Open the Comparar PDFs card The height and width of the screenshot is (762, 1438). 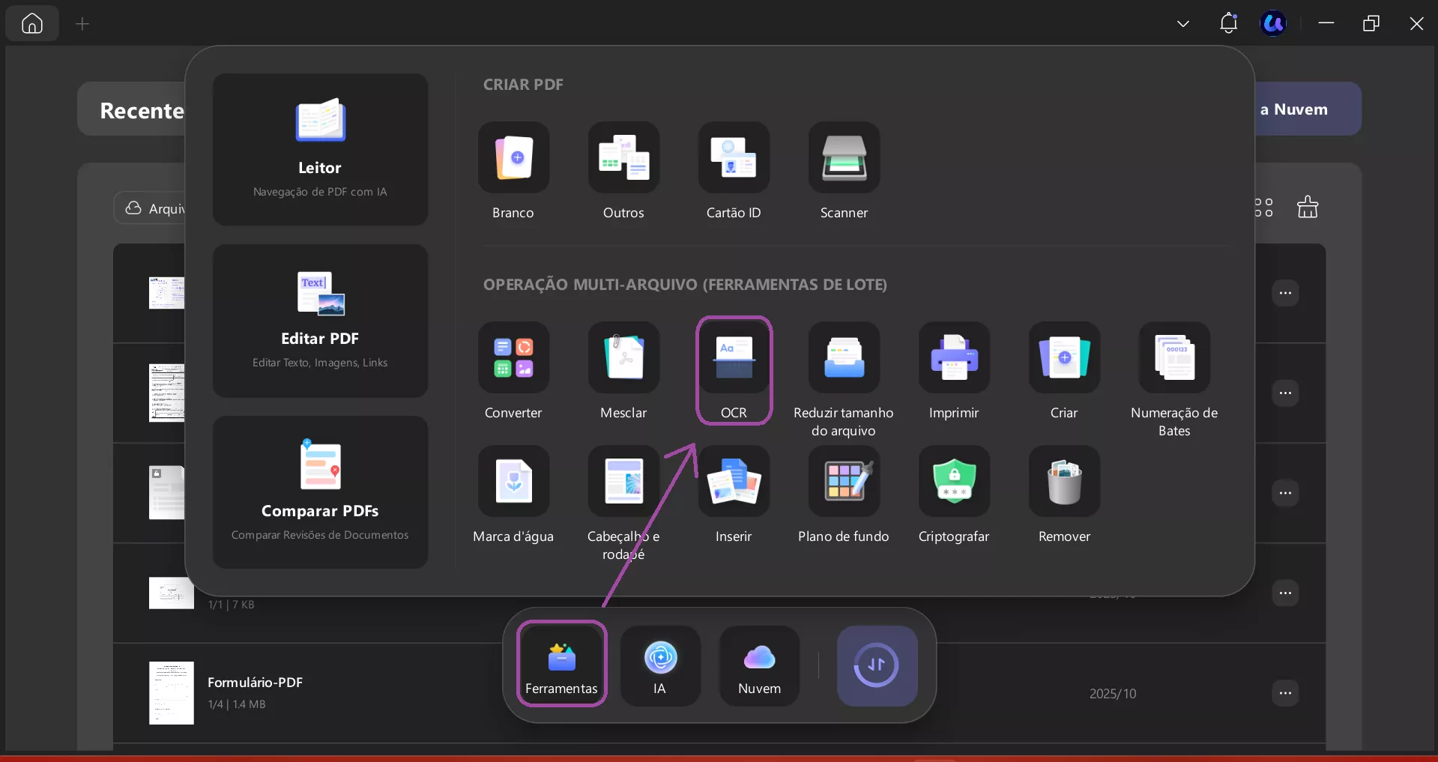pyautogui.click(x=320, y=492)
